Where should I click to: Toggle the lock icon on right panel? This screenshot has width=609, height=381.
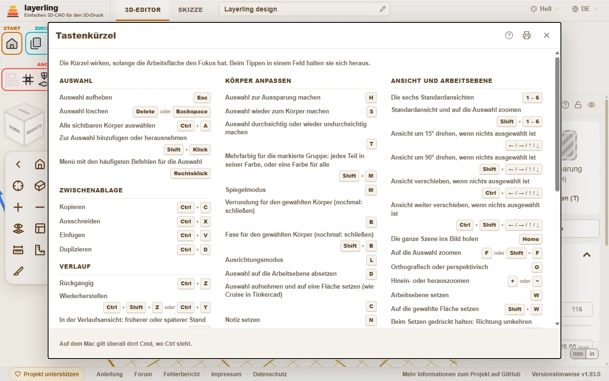pyautogui.click(x=578, y=105)
